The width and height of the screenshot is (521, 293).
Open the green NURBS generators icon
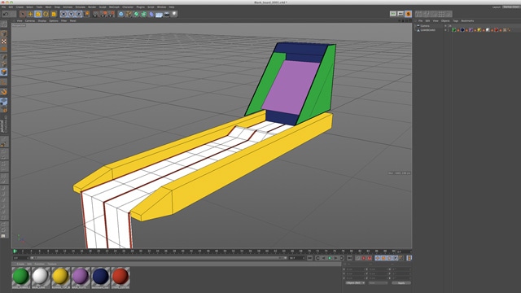[x=136, y=14]
